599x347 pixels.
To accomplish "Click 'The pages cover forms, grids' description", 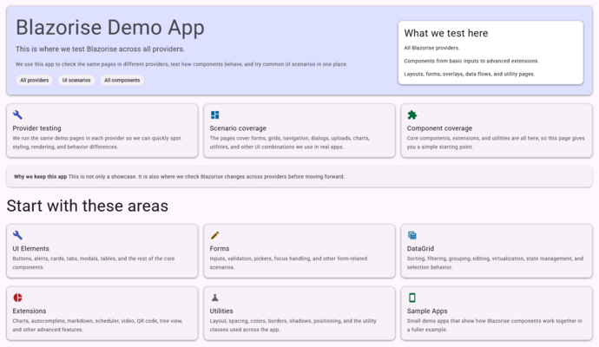I will point(290,142).
